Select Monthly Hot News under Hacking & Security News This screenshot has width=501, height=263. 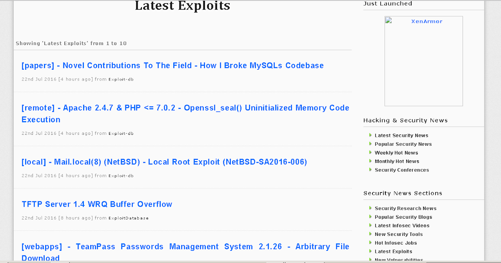click(397, 161)
